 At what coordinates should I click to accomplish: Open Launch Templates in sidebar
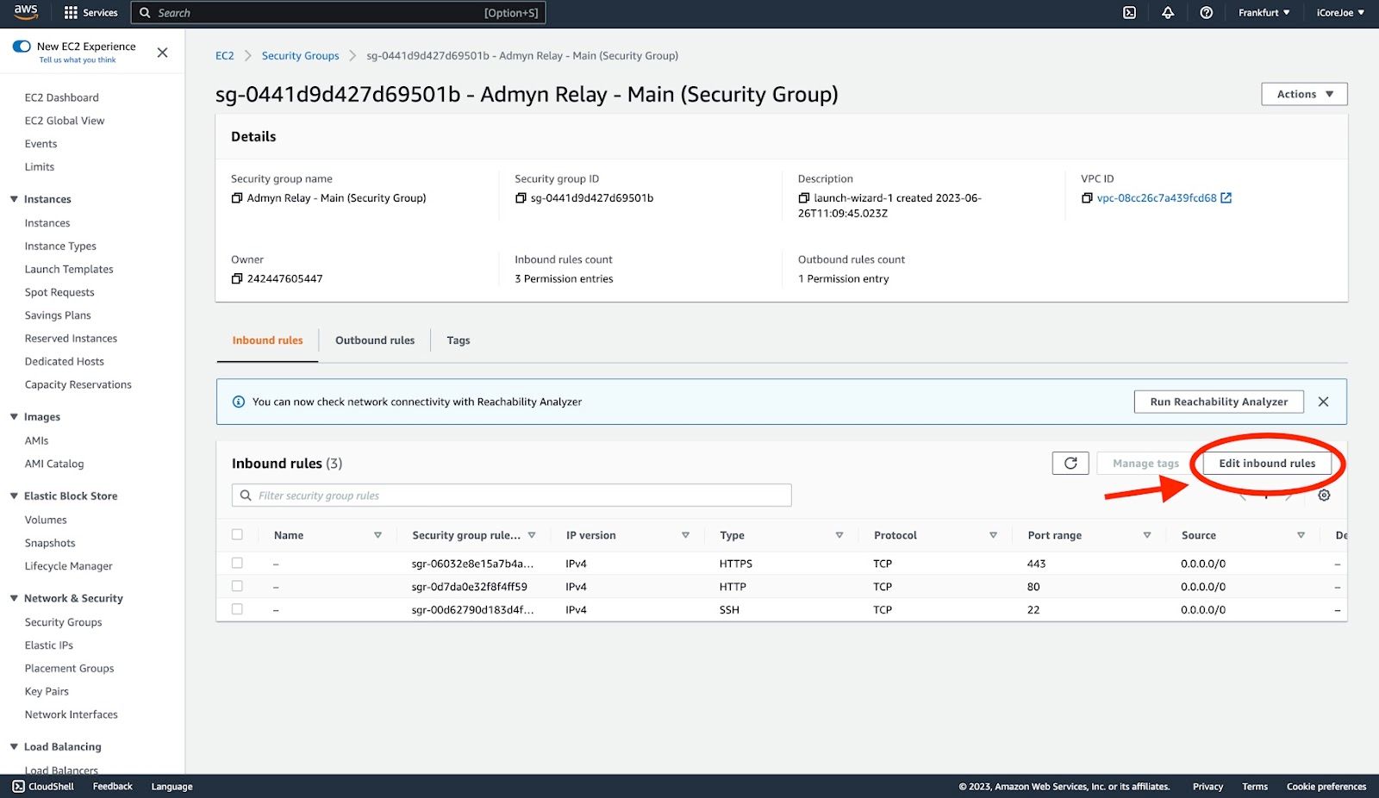tap(69, 270)
